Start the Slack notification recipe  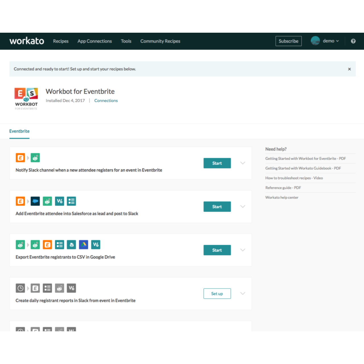(217, 163)
